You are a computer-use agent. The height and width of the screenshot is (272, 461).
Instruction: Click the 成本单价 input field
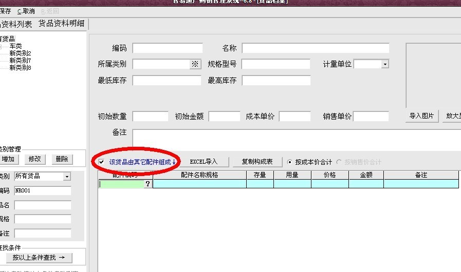tap(294, 116)
